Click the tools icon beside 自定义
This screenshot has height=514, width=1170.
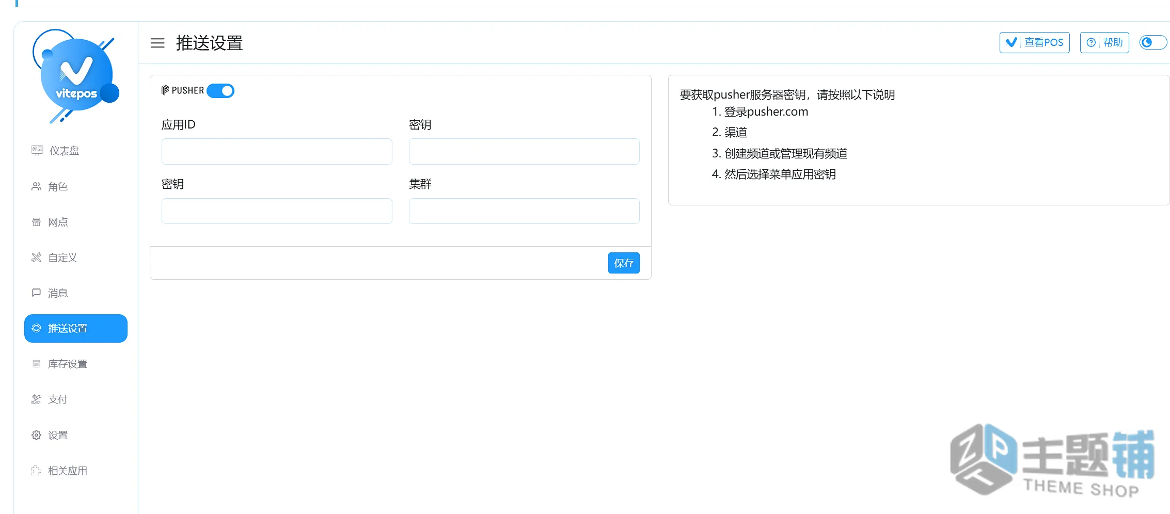[36, 258]
